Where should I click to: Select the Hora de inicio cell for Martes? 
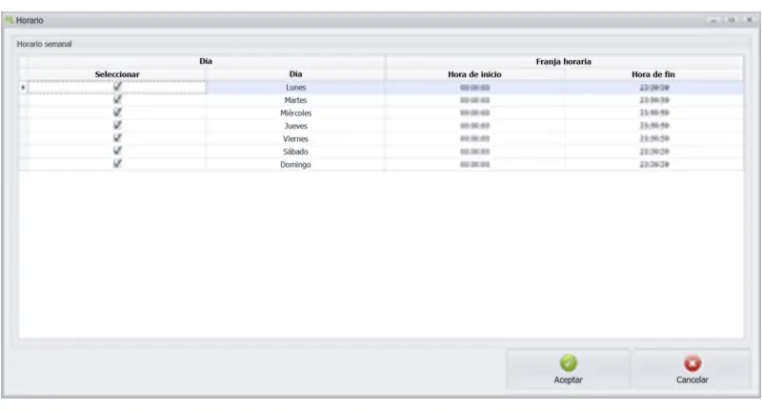click(474, 100)
